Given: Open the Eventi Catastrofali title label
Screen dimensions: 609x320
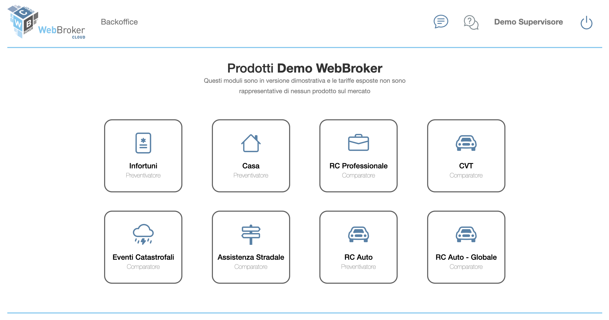Looking at the screenshot, I should pos(143,257).
